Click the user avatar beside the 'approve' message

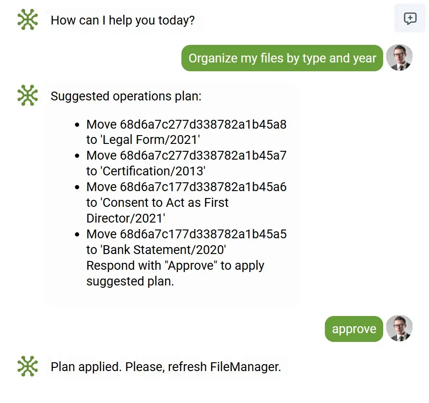click(399, 329)
